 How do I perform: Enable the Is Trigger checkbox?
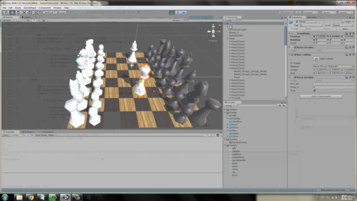pos(315,63)
